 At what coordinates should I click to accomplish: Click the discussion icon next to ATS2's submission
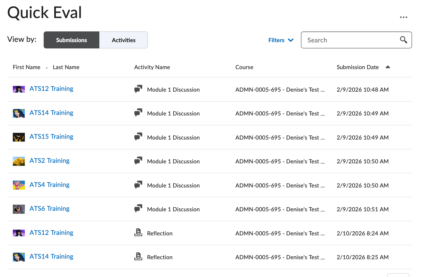(x=138, y=160)
